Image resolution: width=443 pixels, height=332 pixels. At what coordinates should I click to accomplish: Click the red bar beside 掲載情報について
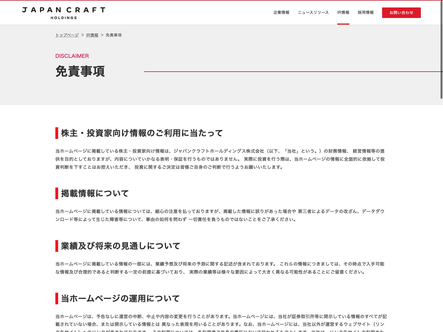(57, 193)
